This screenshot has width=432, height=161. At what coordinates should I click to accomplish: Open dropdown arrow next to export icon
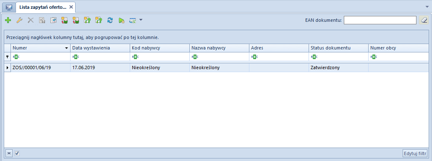pyautogui.click(x=141, y=20)
